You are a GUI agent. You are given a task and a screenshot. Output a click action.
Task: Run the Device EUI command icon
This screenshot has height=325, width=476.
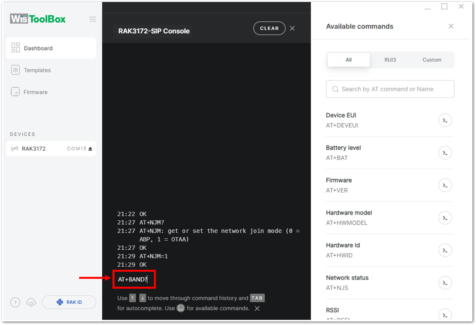point(445,120)
